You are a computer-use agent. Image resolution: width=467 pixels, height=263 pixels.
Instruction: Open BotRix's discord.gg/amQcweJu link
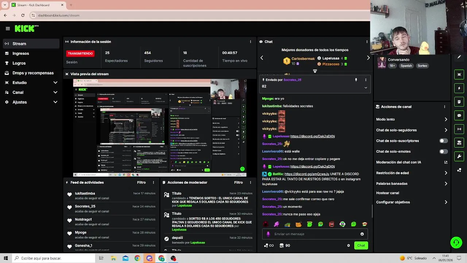pyautogui.click(x=307, y=174)
